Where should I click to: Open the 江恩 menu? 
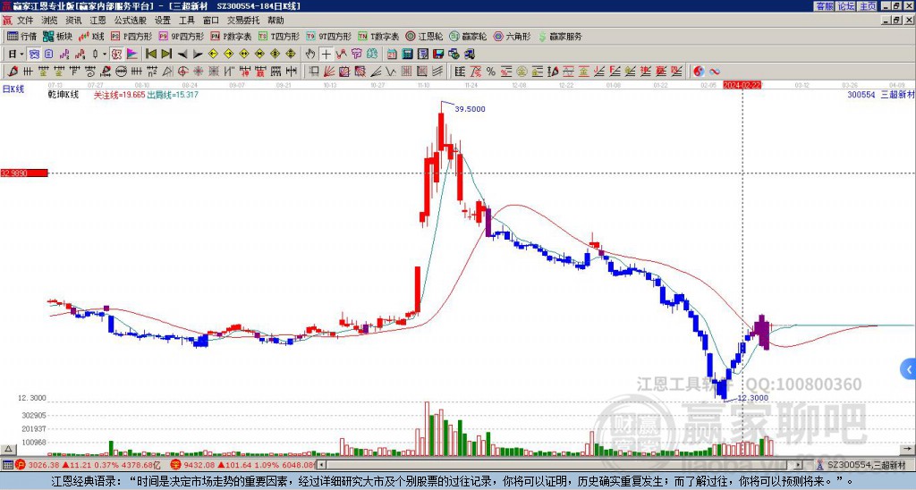coord(98,21)
